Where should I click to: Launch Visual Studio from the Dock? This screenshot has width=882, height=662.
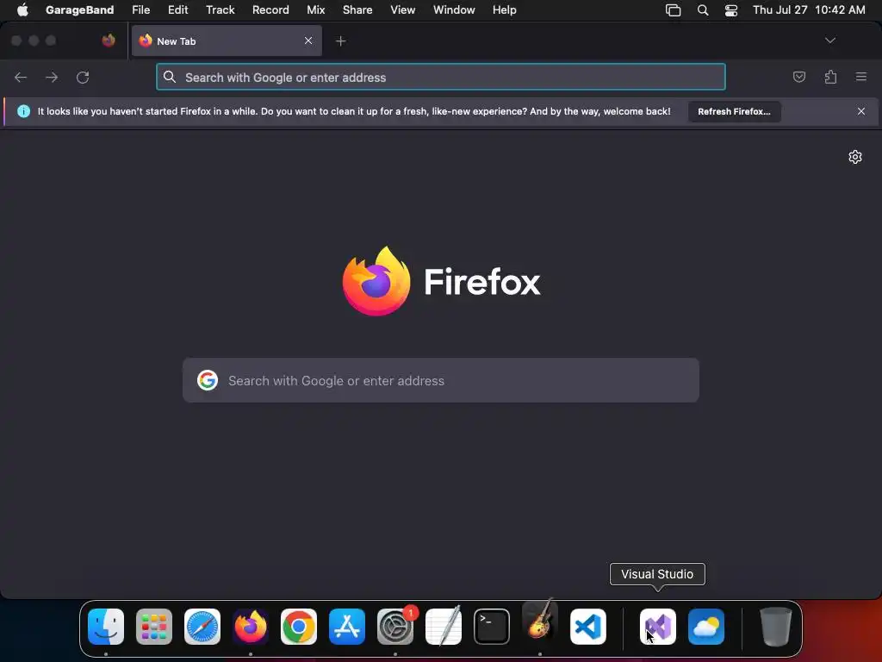(658, 627)
